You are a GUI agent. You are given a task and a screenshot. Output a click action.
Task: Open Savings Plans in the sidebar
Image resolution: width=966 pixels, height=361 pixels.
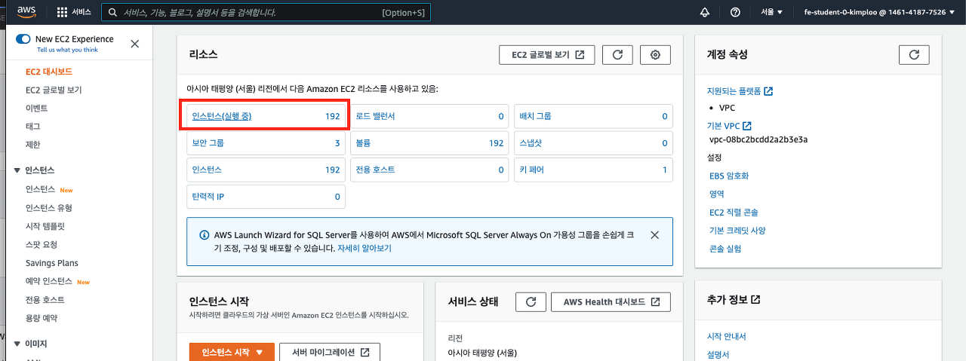tap(52, 263)
